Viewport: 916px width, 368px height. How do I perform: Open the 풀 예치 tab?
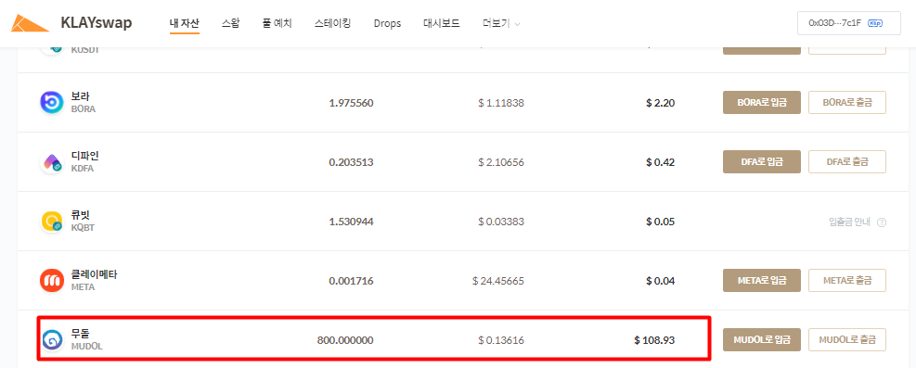pyautogui.click(x=277, y=23)
